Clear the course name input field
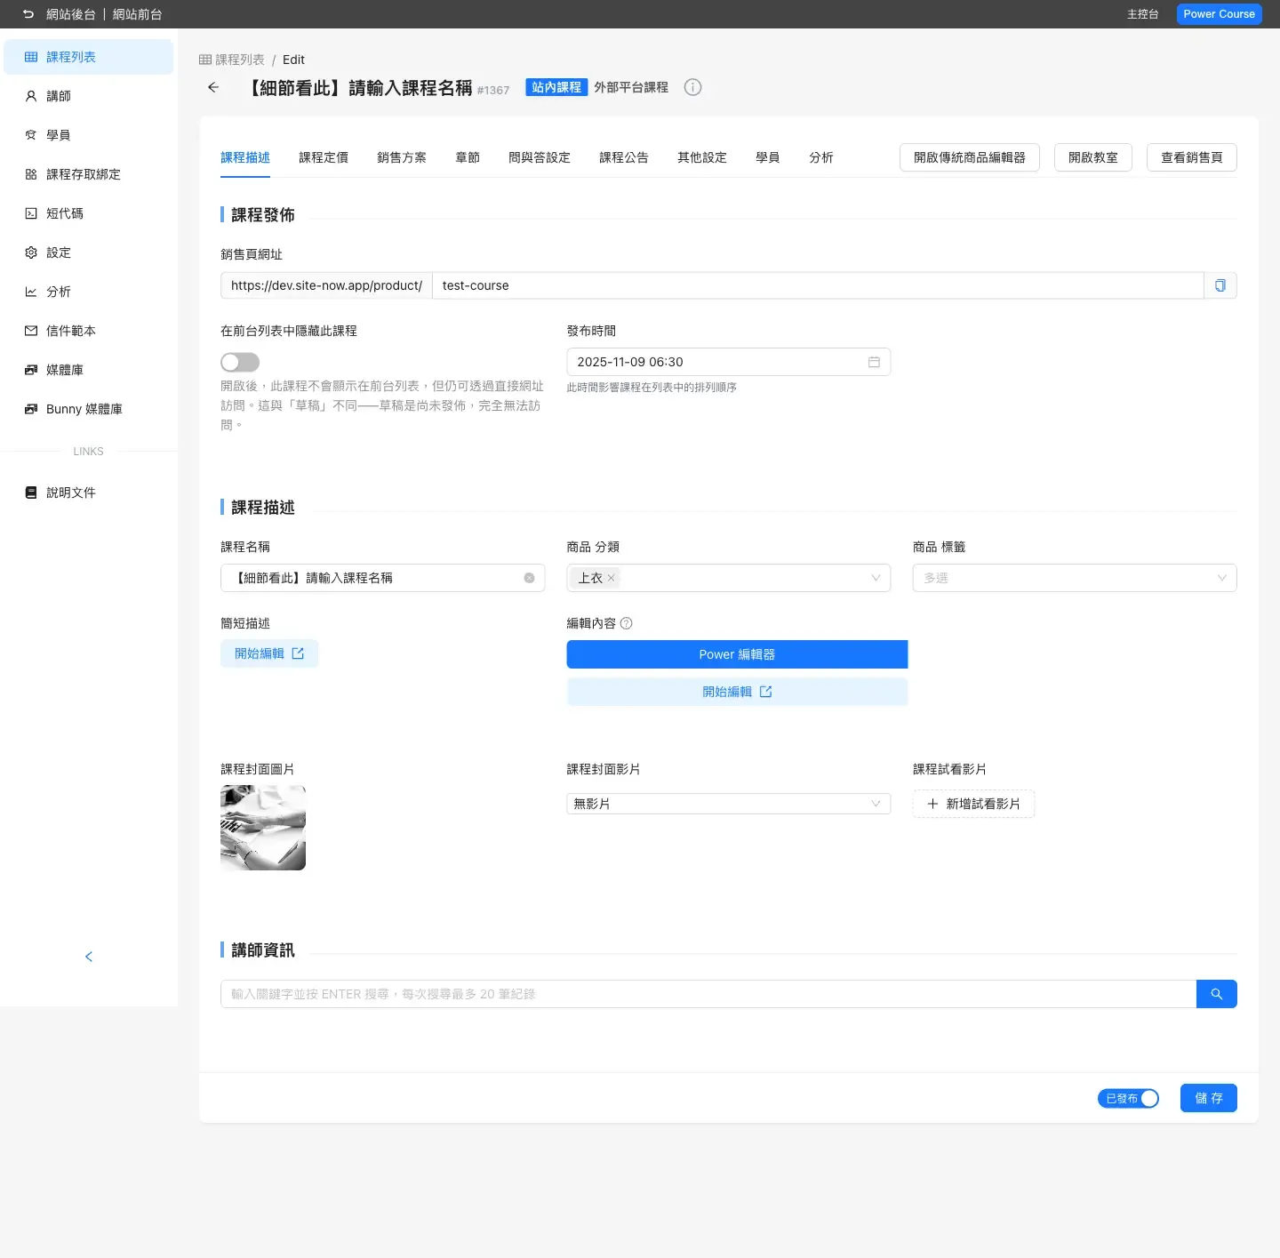Screen dimensions: 1280x1258 529,578
